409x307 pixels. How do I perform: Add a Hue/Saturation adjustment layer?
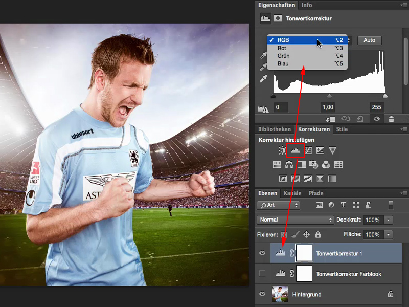[x=277, y=164]
